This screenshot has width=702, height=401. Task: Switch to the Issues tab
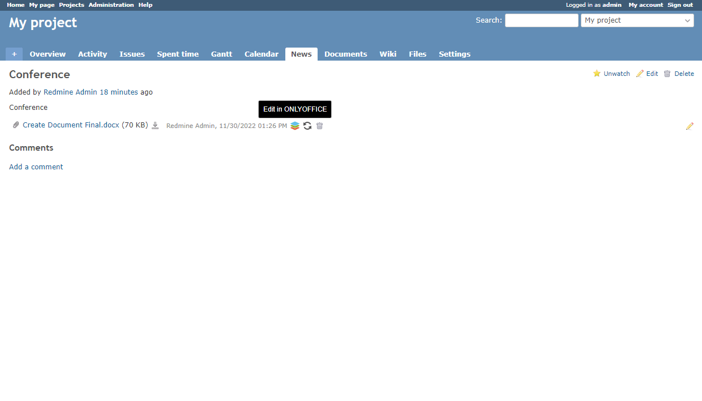coord(132,54)
